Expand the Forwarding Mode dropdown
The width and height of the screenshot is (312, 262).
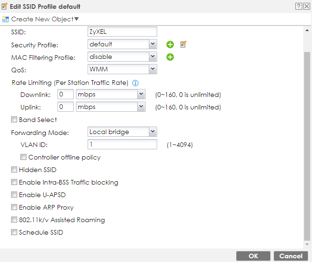[x=153, y=132]
